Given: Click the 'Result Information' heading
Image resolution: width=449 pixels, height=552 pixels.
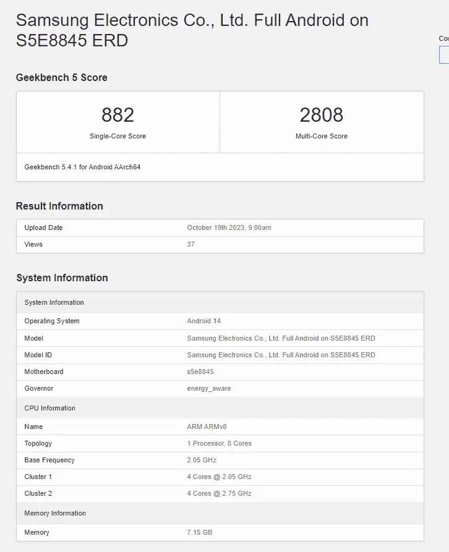Looking at the screenshot, I should tap(59, 206).
